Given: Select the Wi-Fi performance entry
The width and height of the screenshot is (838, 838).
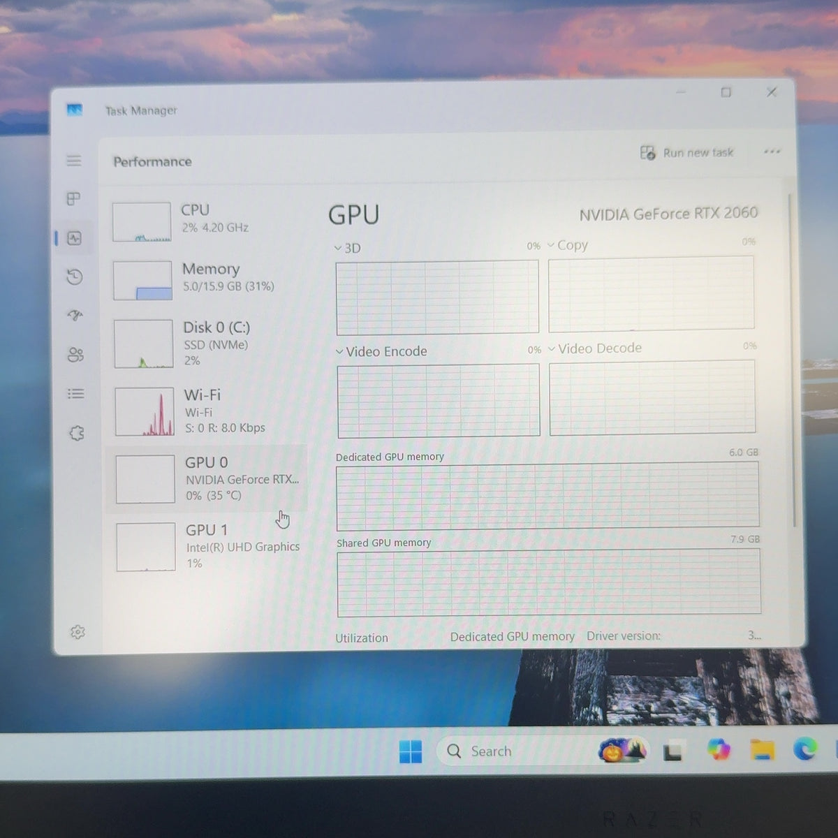Looking at the screenshot, I should coord(209,411).
